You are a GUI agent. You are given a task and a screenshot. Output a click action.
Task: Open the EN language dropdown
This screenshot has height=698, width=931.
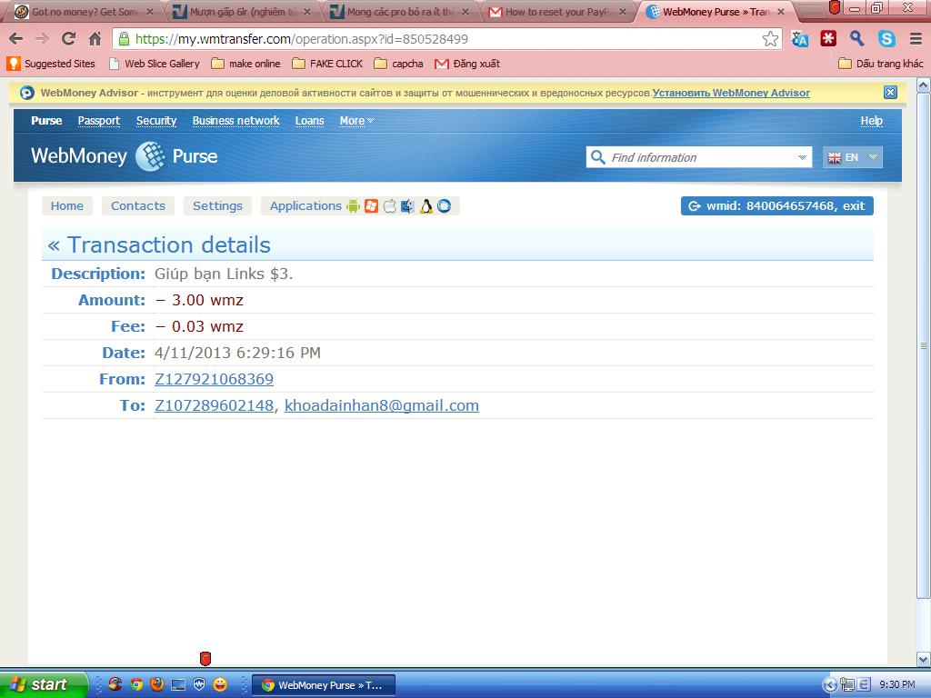tap(852, 157)
